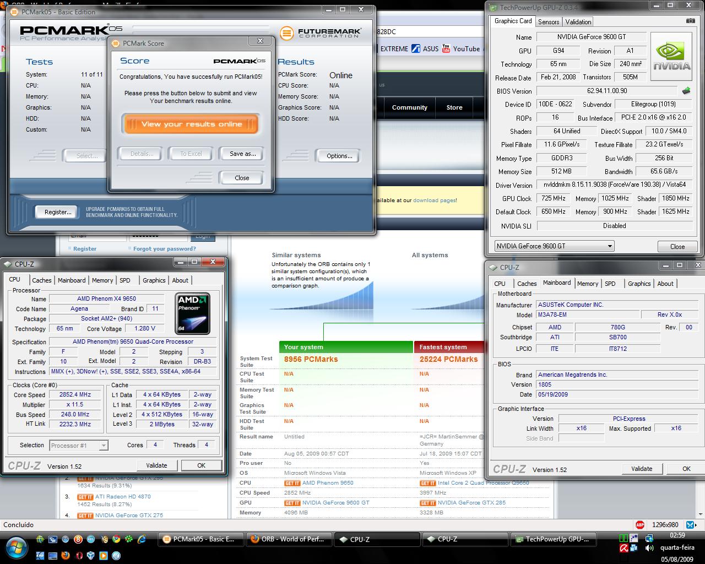705x564 pixels.
Task: Switch to ORB Firefox window in taskbar
Action: point(288,539)
